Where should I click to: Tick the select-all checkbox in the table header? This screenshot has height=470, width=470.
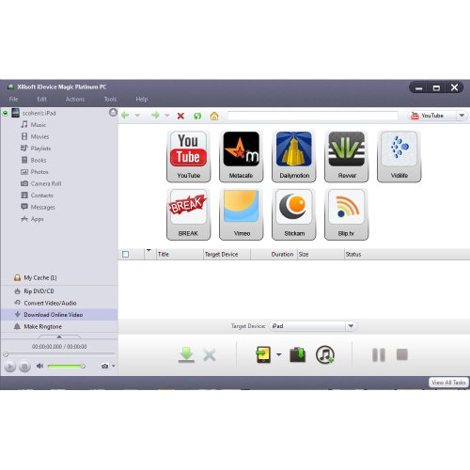(125, 254)
